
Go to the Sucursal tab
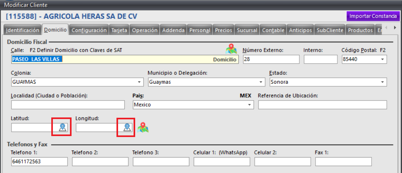(247, 30)
